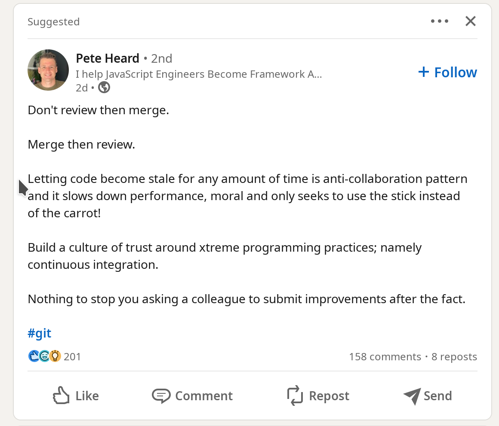Screen dimensions: 499x426
Task: Dismiss the suggested post with X
Action: point(471,21)
